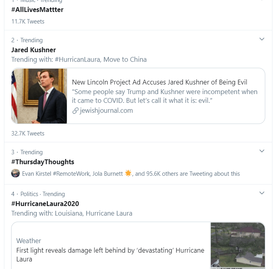Viewport: 276px width, 269px height.
Task: Click the link icon beside jewishjournal.com
Action: (x=75, y=111)
